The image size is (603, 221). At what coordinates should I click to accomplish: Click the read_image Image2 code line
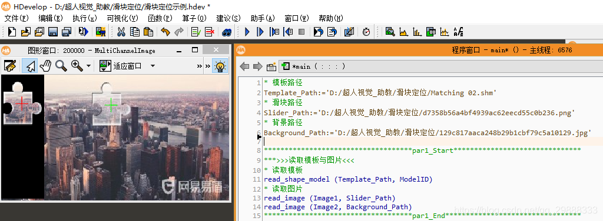click(338, 207)
